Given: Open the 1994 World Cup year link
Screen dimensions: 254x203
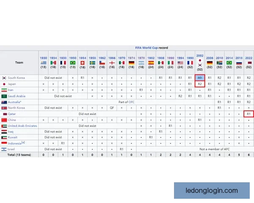Looking at the screenshot, I should tap(180, 58).
